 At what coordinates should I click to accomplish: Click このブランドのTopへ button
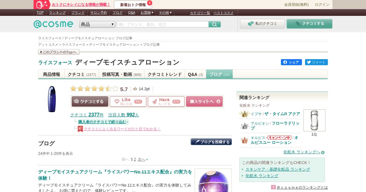[59, 52]
